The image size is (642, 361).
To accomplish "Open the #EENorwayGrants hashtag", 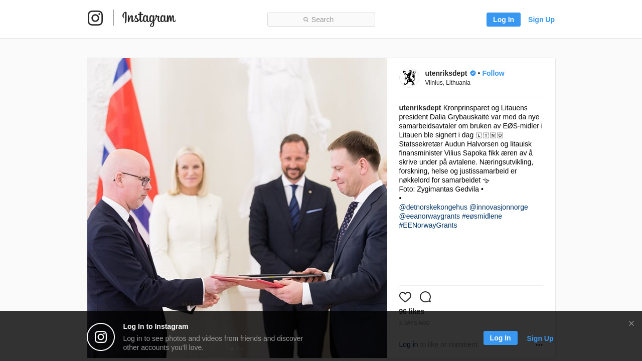I will pyautogui.click(x=428, y=225).
